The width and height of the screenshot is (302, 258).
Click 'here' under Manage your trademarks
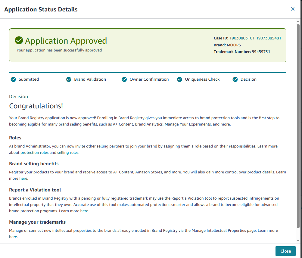tap(13, 237)
